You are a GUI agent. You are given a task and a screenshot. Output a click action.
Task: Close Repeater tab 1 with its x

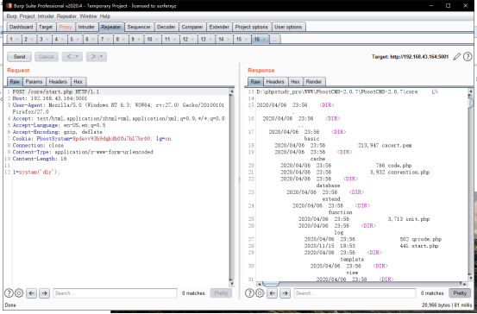[x=17, y=40]
